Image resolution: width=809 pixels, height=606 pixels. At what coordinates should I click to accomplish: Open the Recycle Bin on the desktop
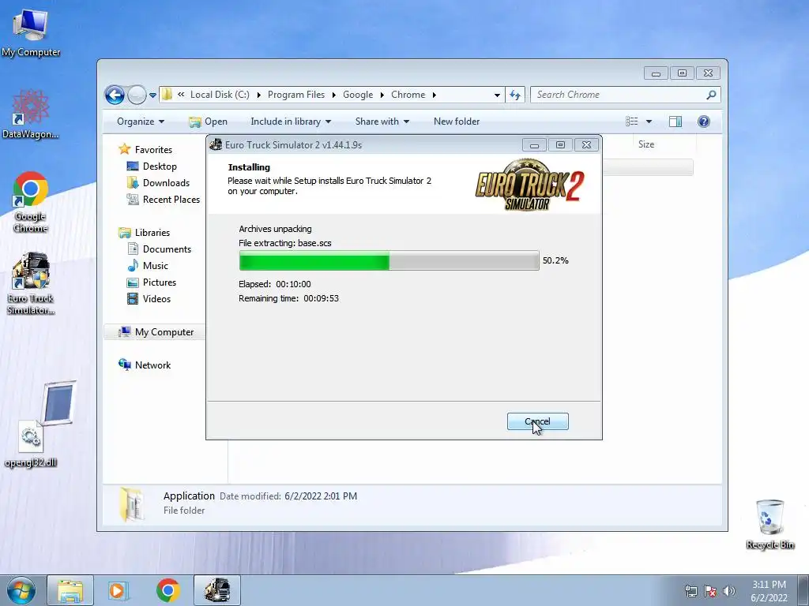pyautogui.click(x=769, y=524)
